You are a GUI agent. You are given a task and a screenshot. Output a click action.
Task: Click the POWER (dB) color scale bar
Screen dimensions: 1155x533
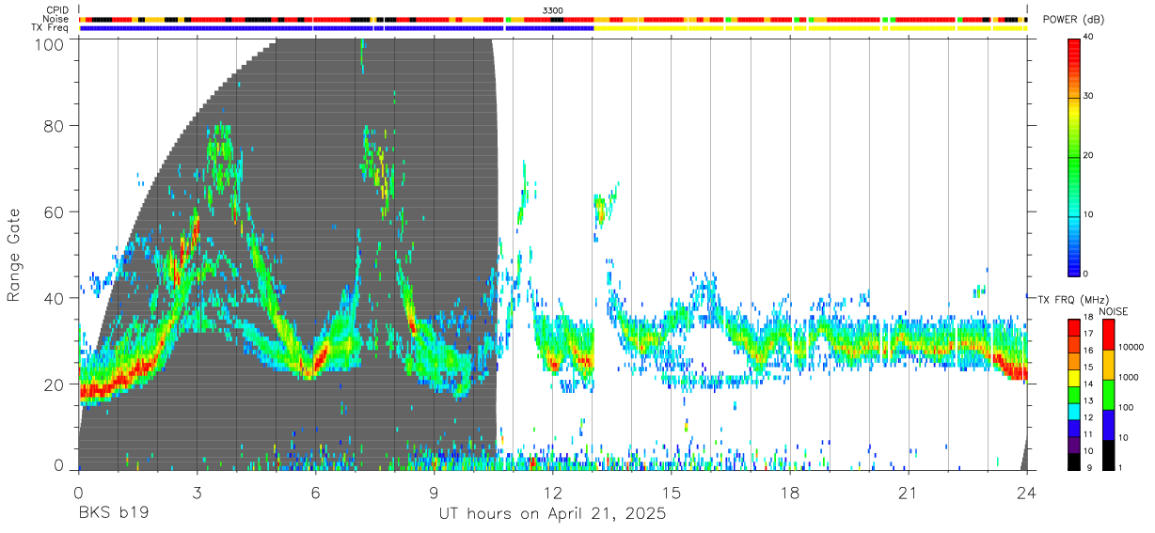(x=1074, y=156)
